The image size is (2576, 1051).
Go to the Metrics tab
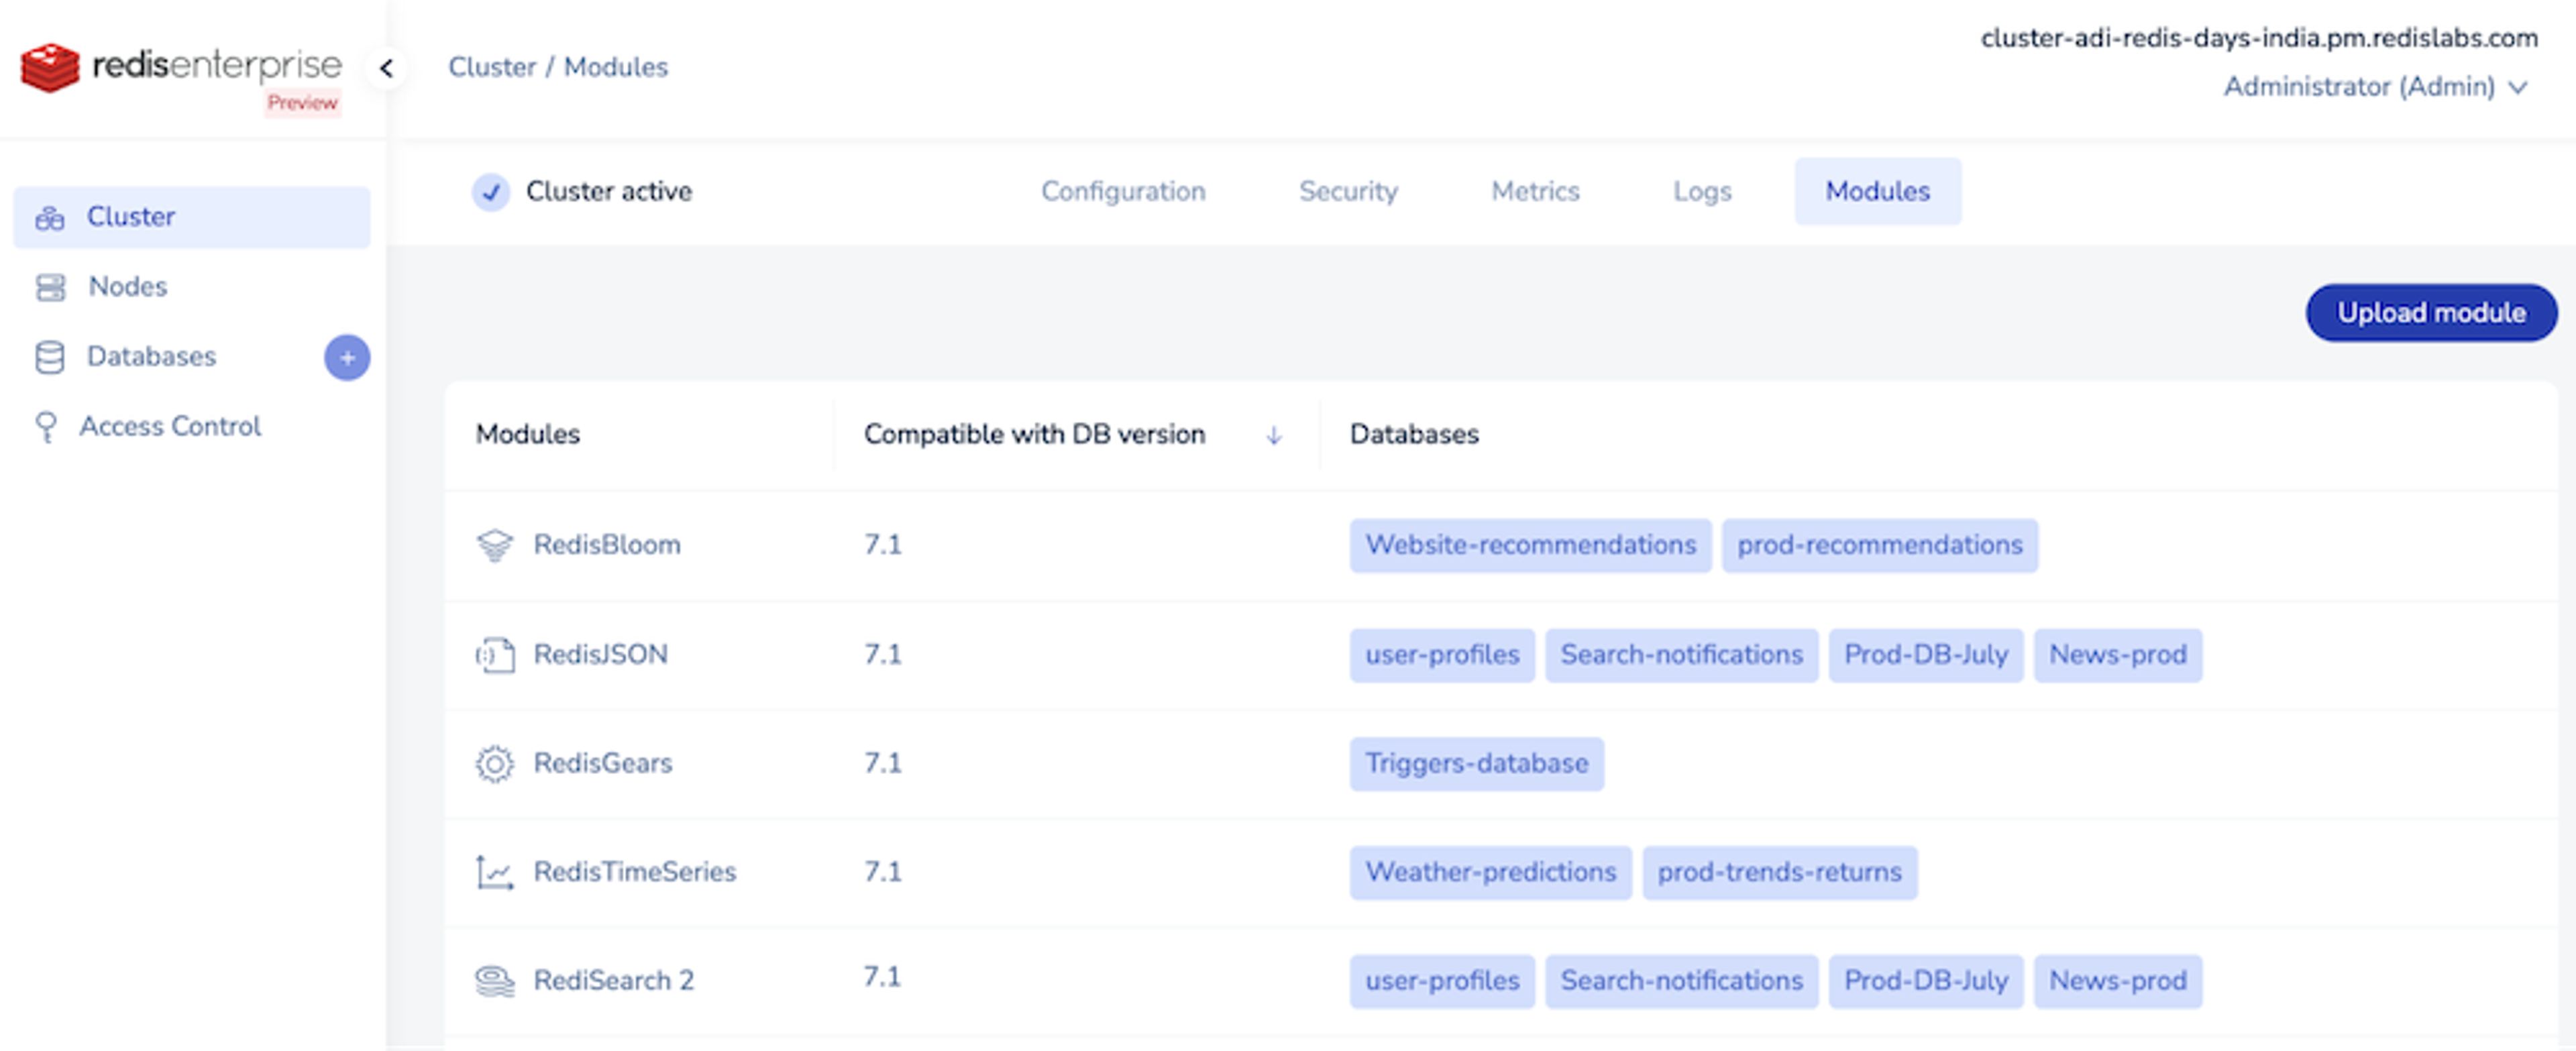[1535, 191]
